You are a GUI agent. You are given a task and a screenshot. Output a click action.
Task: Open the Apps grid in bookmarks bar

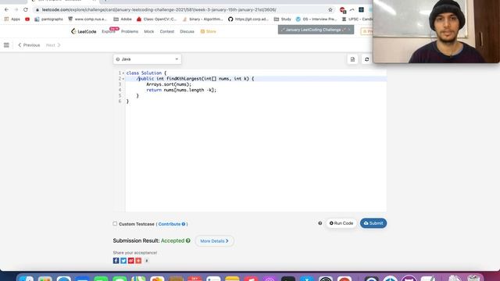(12, 19)
